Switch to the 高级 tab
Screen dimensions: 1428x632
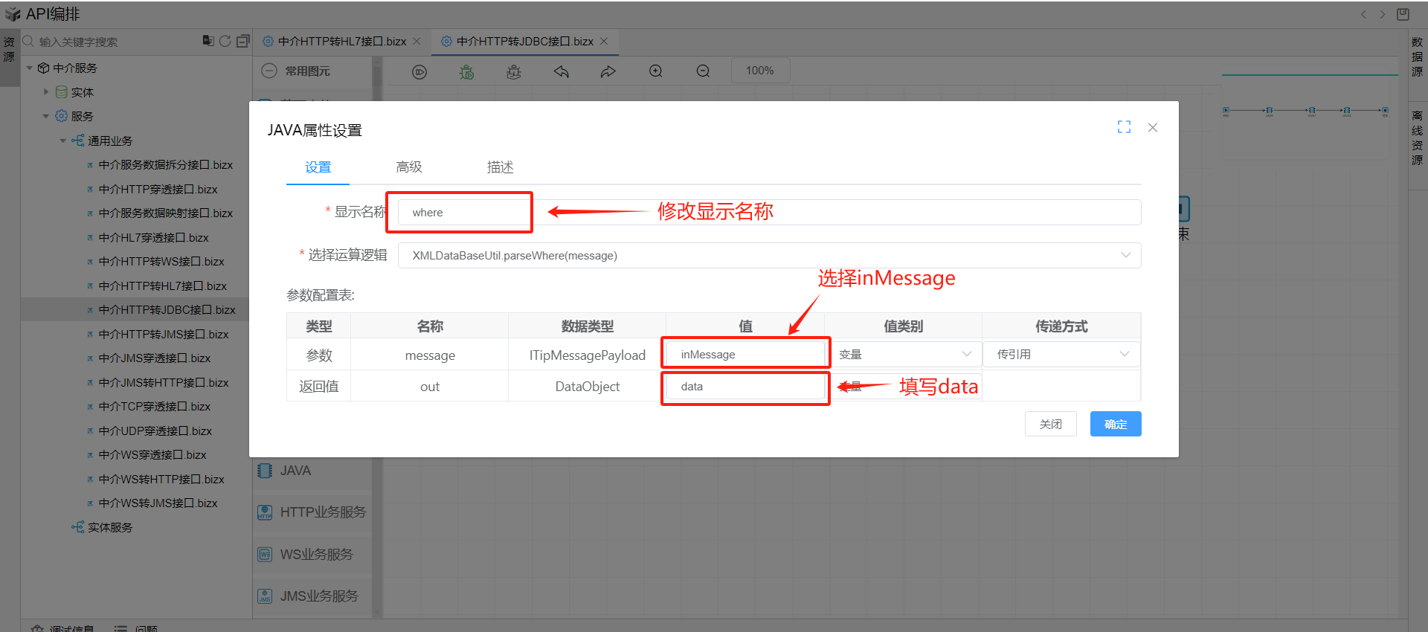(x=409, y=167)
